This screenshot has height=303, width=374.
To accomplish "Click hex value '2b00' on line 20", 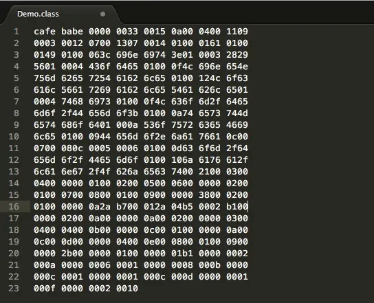I will (72, 253).
